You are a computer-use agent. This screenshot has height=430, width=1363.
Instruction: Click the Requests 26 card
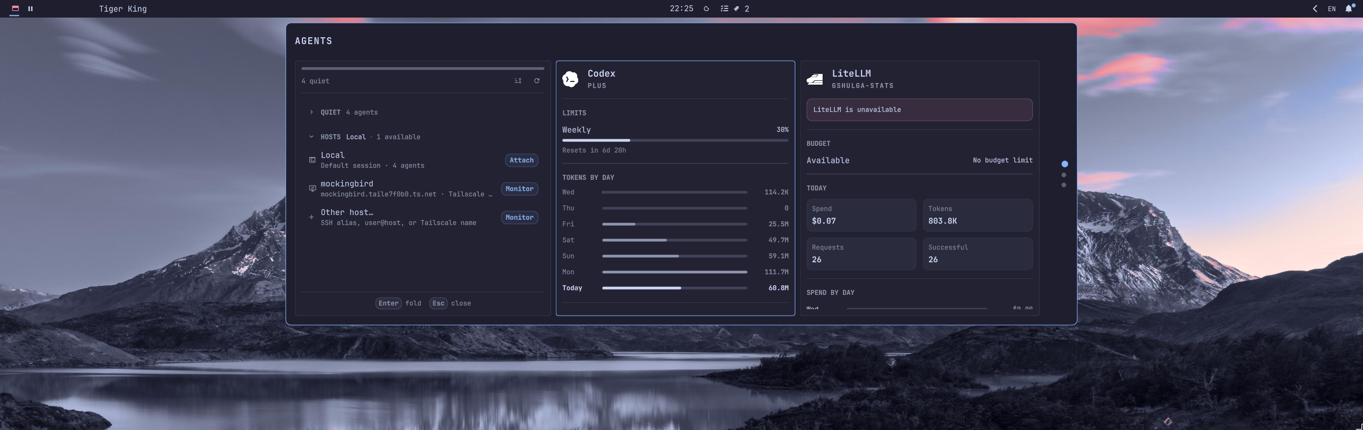(861, 254)
